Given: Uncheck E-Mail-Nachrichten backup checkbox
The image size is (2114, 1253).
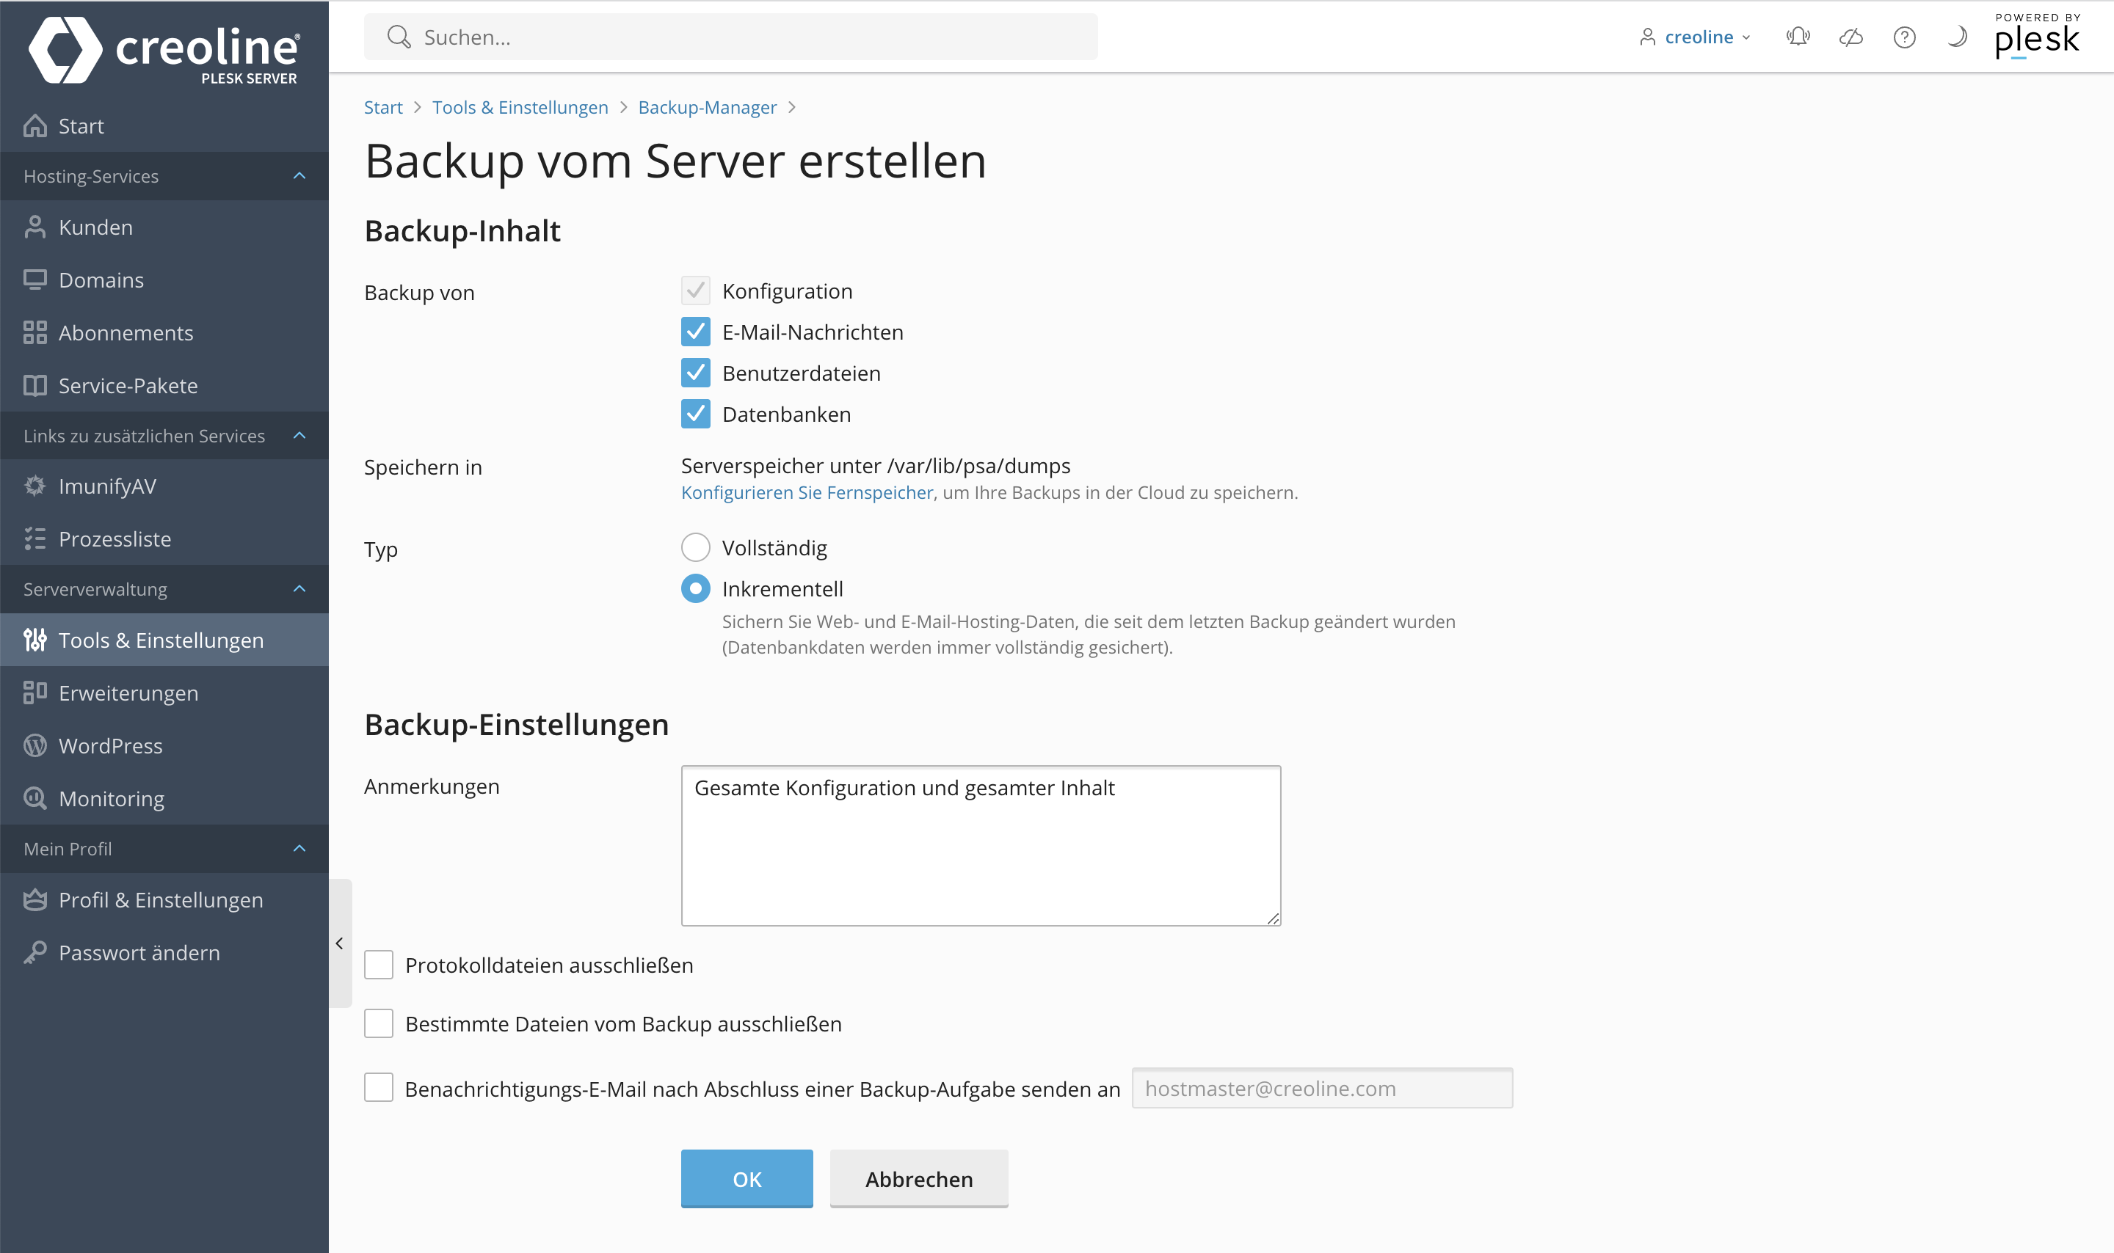Looking at the screenshot, I should pos(695,332).
